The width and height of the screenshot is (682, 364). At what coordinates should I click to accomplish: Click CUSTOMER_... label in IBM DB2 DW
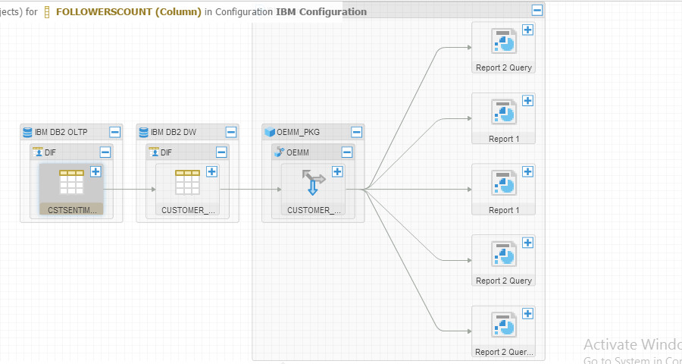189,210
